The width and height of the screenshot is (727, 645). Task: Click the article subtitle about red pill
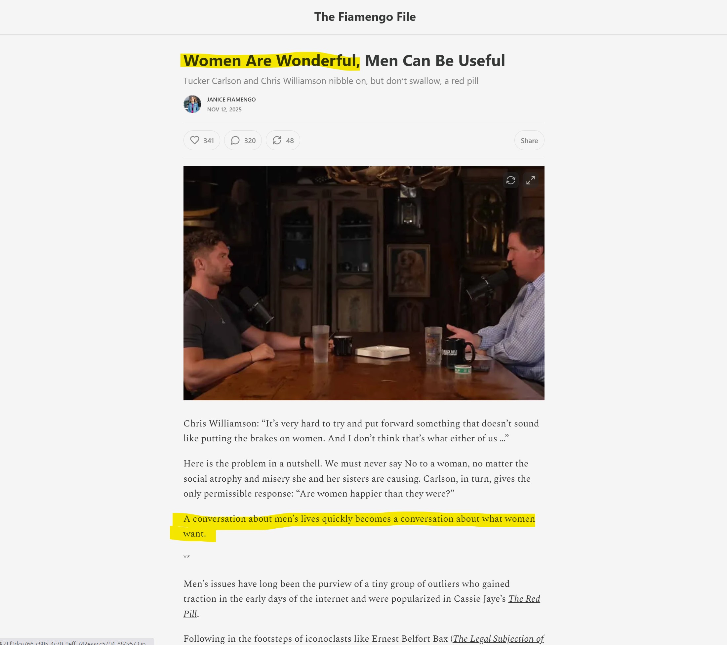pyautogui.click(x=331, y=81)
